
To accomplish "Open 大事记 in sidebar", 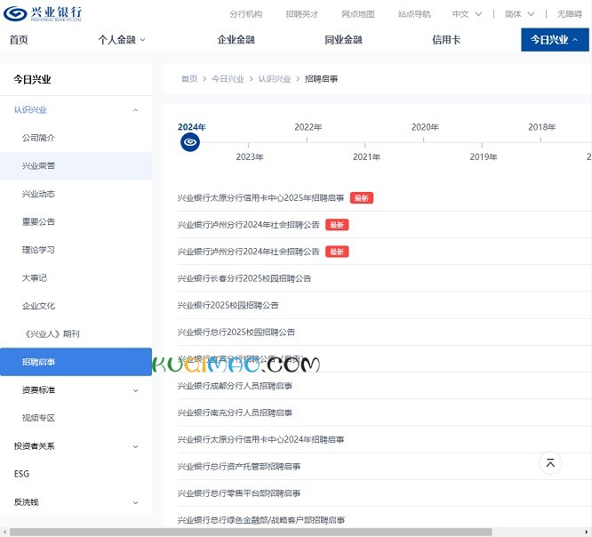I will click(35, 278).
